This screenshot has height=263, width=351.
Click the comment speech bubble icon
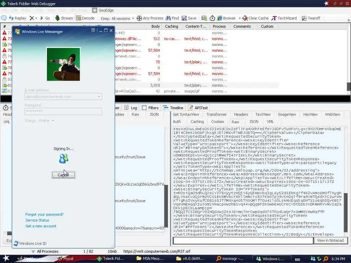pos(4,18)
